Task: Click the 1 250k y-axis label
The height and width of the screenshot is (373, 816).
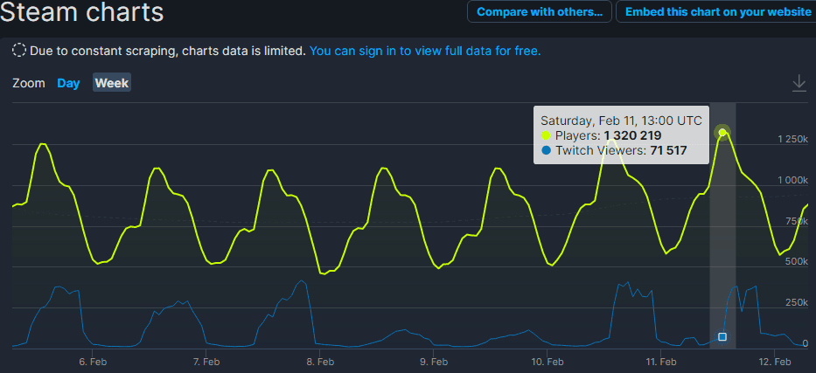Action: tap(792, 139)
